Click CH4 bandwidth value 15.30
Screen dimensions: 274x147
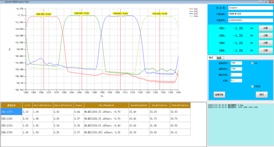[x=139, y=132]
